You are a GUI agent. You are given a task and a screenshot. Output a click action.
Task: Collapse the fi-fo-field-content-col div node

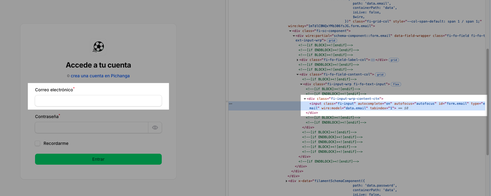click(x=298, y=75)
